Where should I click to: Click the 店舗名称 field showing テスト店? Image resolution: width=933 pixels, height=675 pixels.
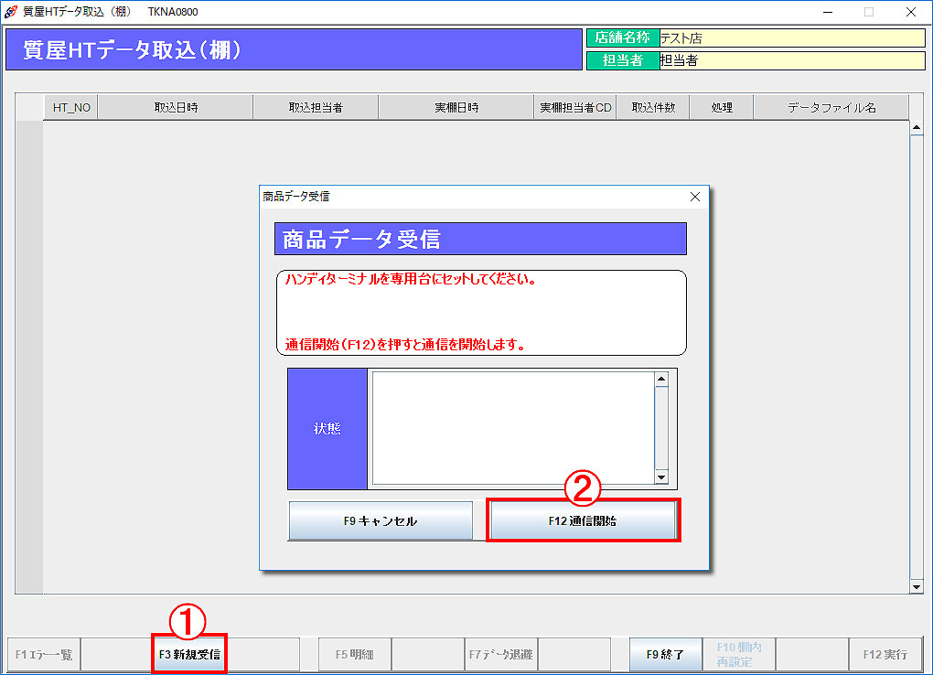pyautogui.click(x=792, y=38)
